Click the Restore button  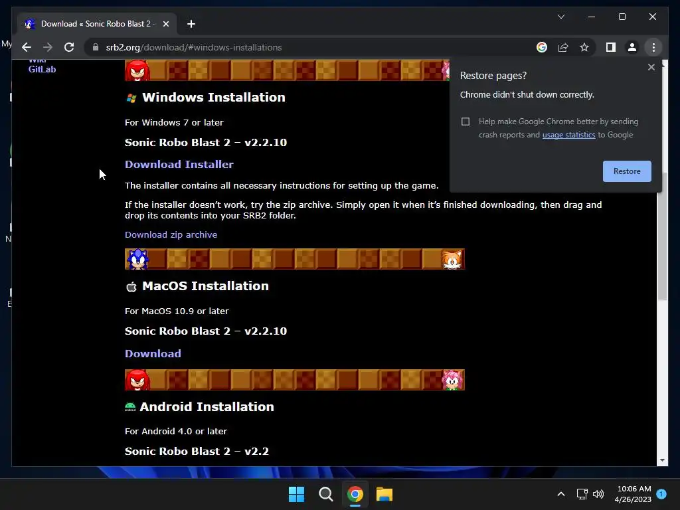coord(627,171)
